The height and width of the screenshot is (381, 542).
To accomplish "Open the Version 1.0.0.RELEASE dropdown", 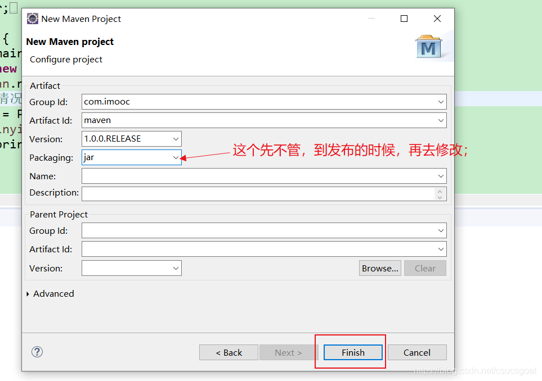I will coord(176,139).
